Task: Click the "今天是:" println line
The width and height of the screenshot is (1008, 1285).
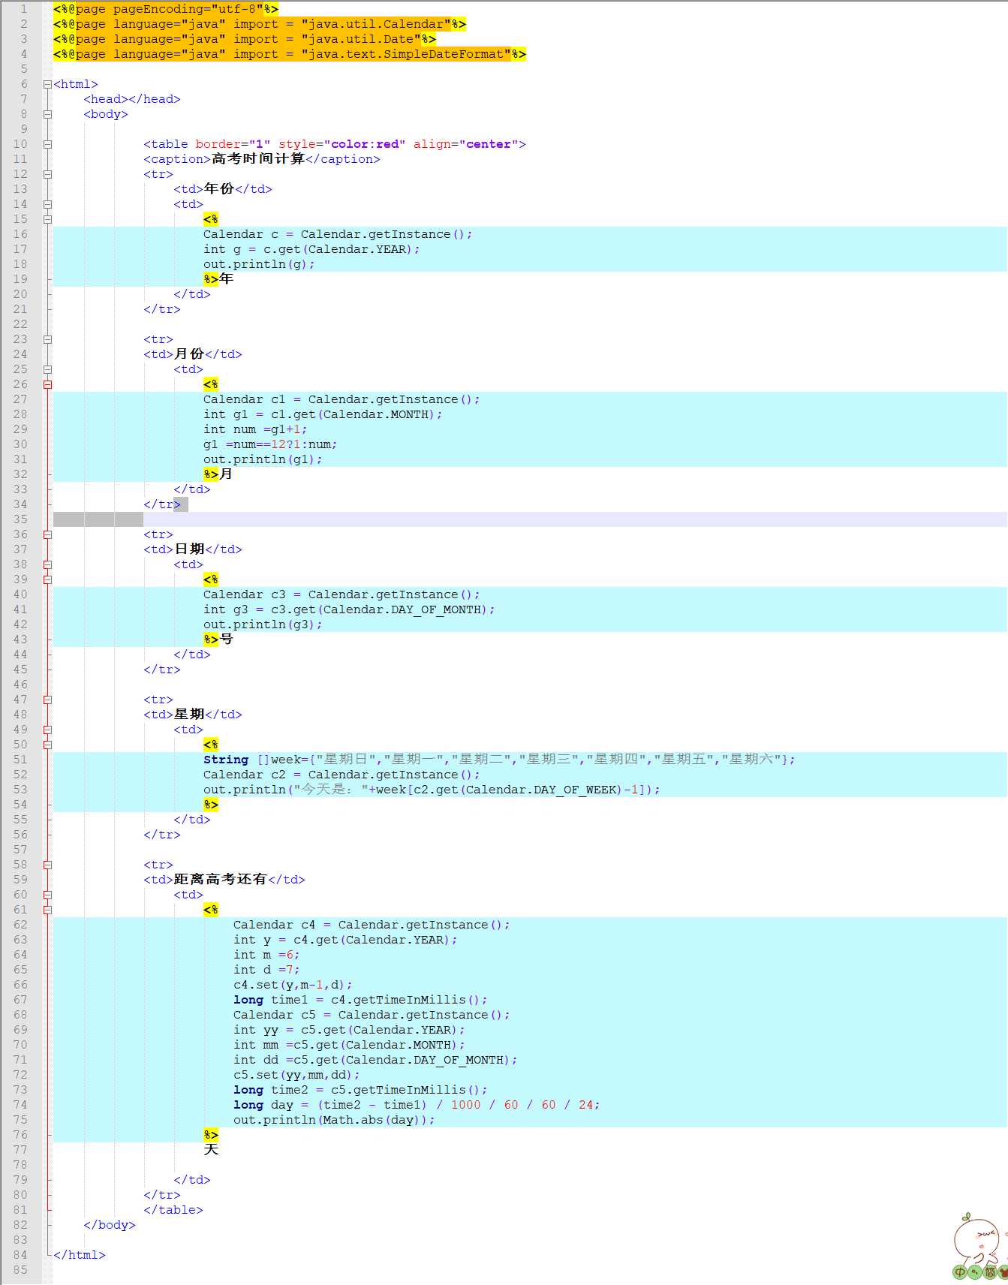Action: click(432, 790)
